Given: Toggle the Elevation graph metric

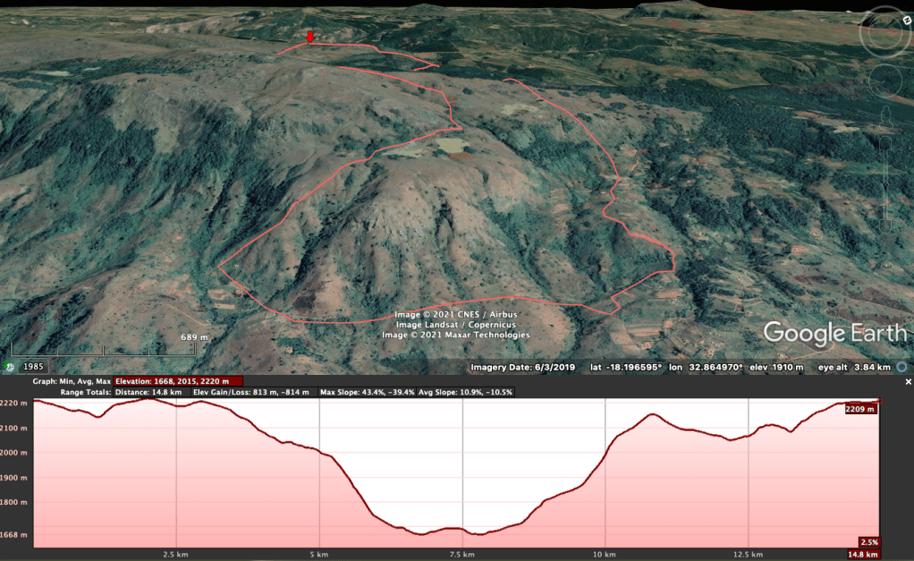Looking at the screenshot, I should click(178, 381).
